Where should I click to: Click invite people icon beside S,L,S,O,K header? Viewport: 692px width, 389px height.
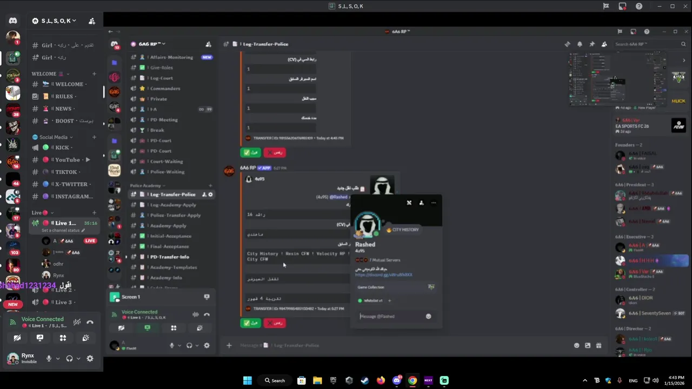(92, 21)
